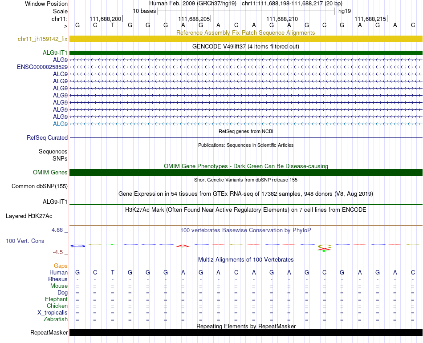Open the Repeating Elements by RepeatMasker title
Viewport: 423px width, 343px height.
pyautogui.click(x=246, y=326)
